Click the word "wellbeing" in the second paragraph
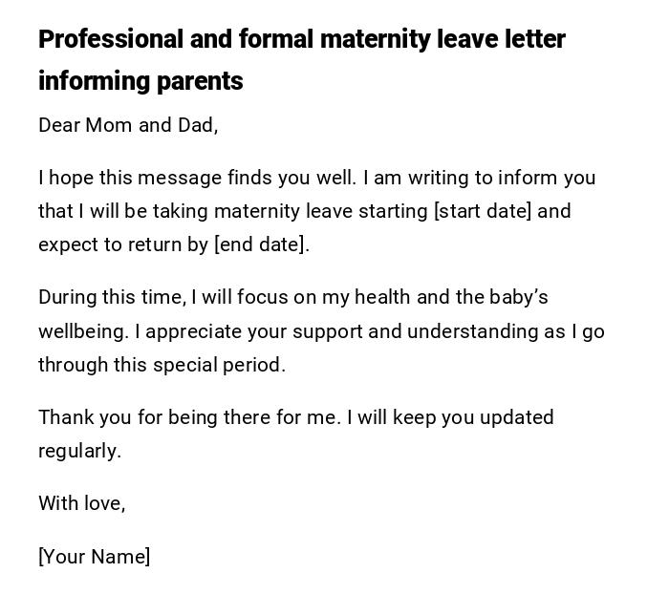The height and width of the screenshot is (616, 669). coord(81,331)
